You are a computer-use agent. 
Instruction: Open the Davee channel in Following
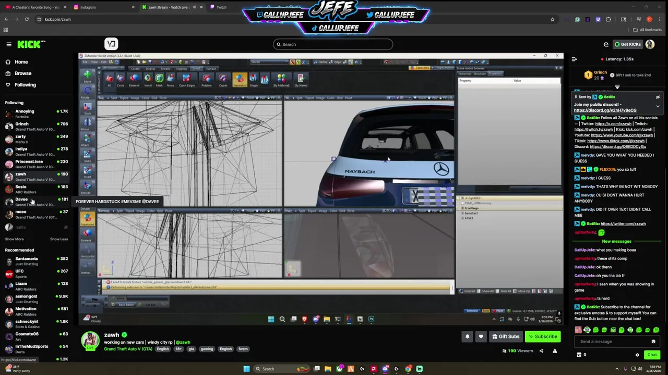36,202
